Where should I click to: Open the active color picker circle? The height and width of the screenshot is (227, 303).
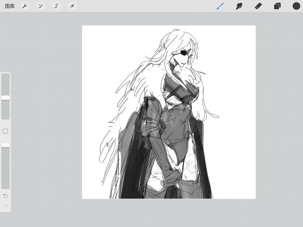pos(296,6)
